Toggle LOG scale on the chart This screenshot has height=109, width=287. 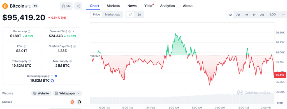coord(273,14)
